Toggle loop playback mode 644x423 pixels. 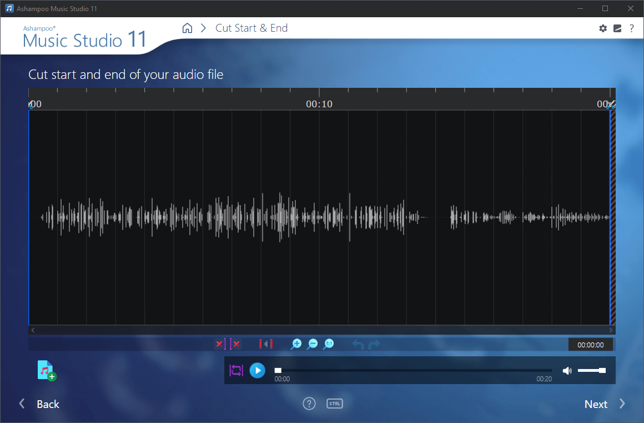point(236,370)
